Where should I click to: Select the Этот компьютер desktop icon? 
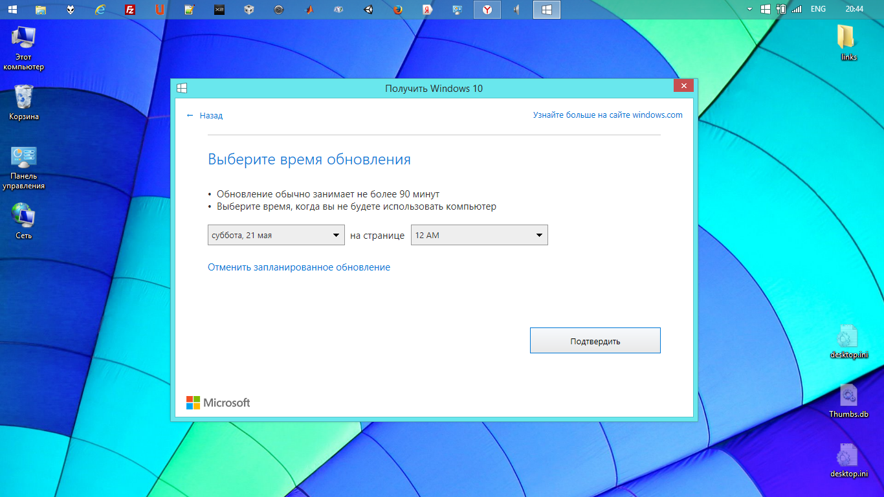click(23, 48)
